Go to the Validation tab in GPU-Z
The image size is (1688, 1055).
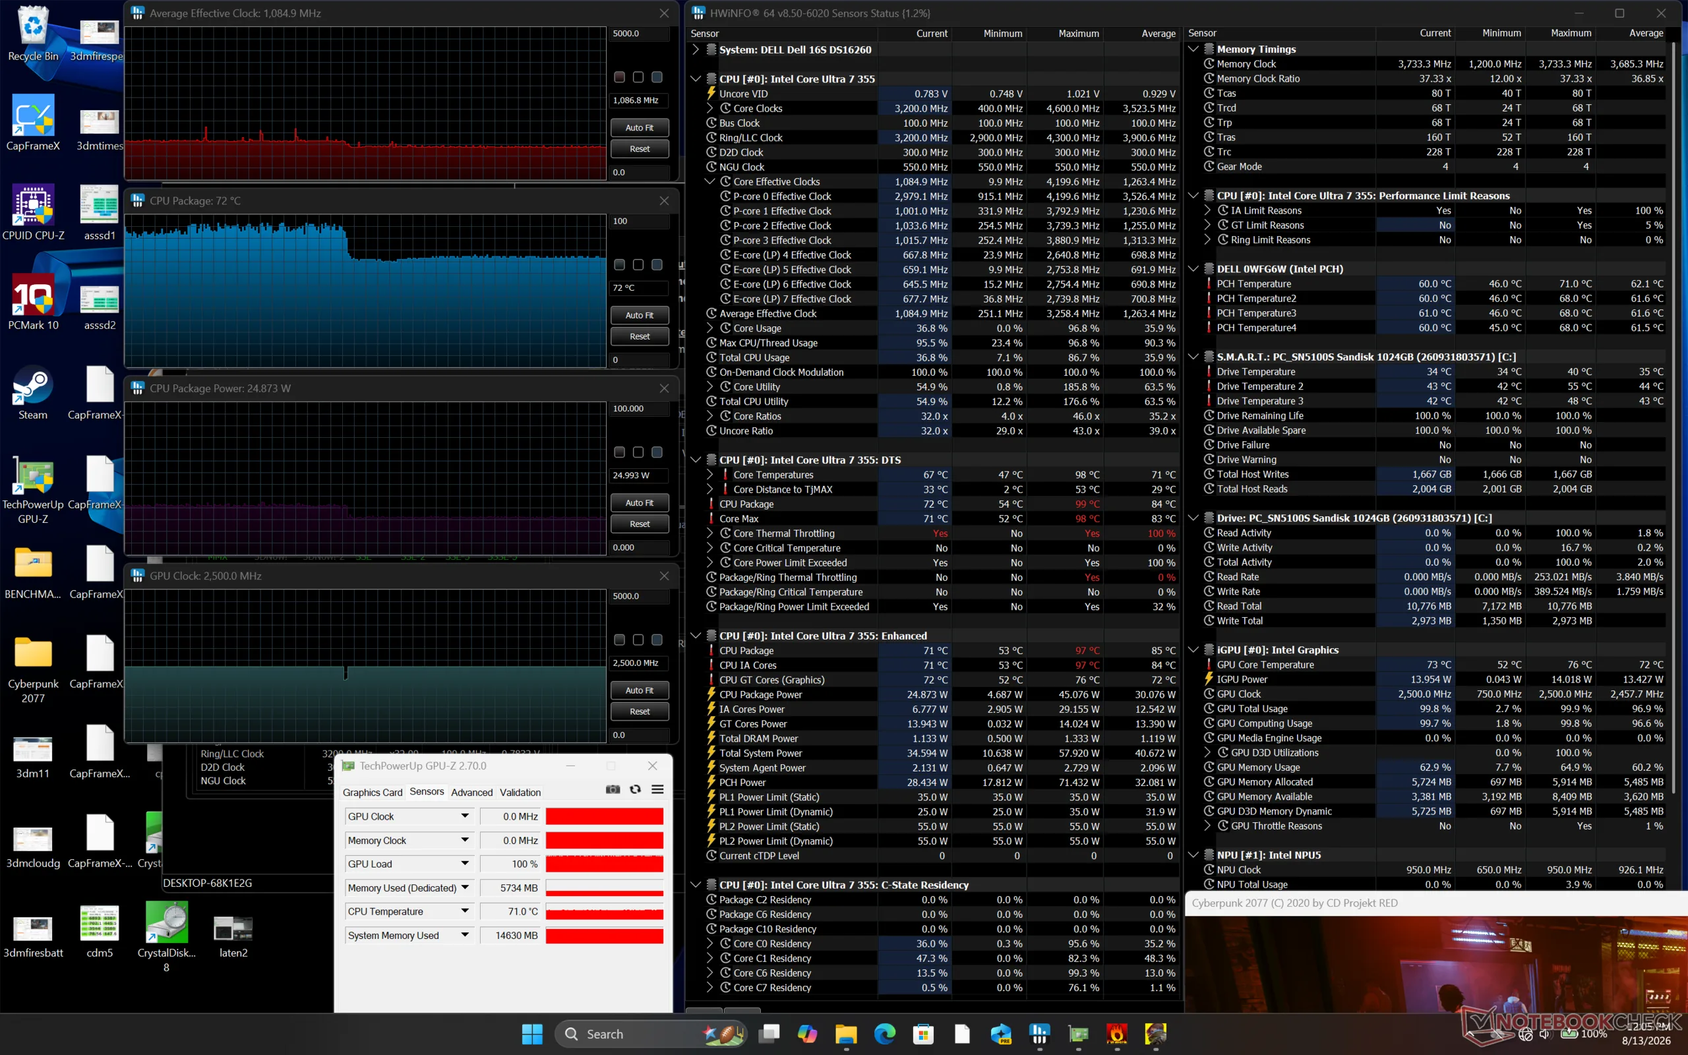(x=520, y=792)
